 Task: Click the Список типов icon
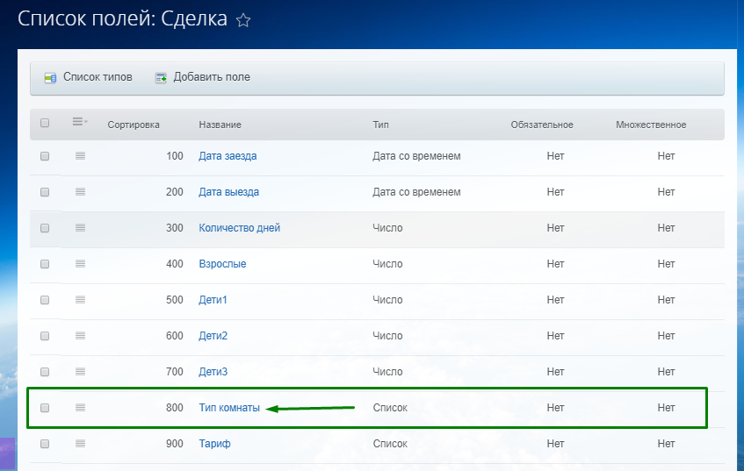(x=50, y=77)
